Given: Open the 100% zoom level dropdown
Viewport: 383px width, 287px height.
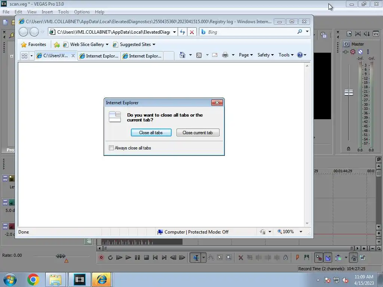Looking at the screenshot, I should 301,232.
